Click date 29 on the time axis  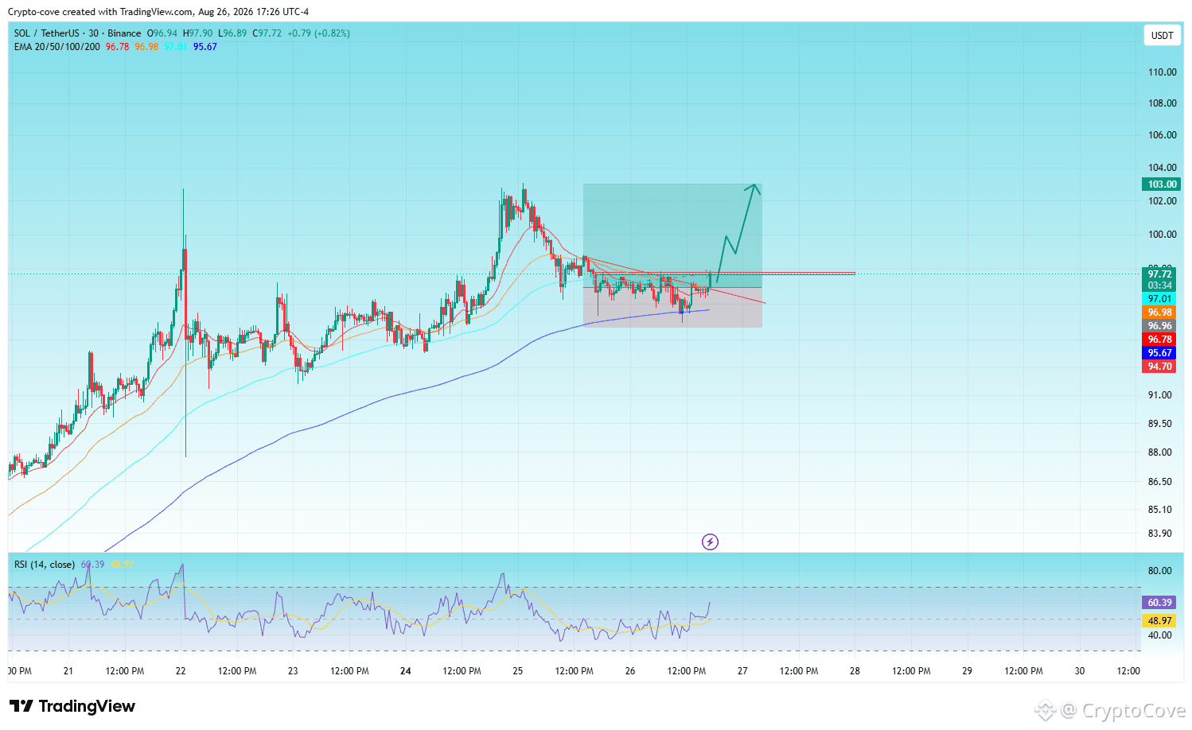click(x=967, y=671)
